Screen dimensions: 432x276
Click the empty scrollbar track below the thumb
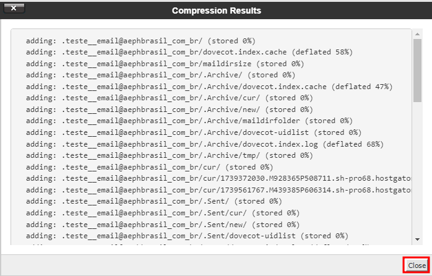tap(417, 168)
